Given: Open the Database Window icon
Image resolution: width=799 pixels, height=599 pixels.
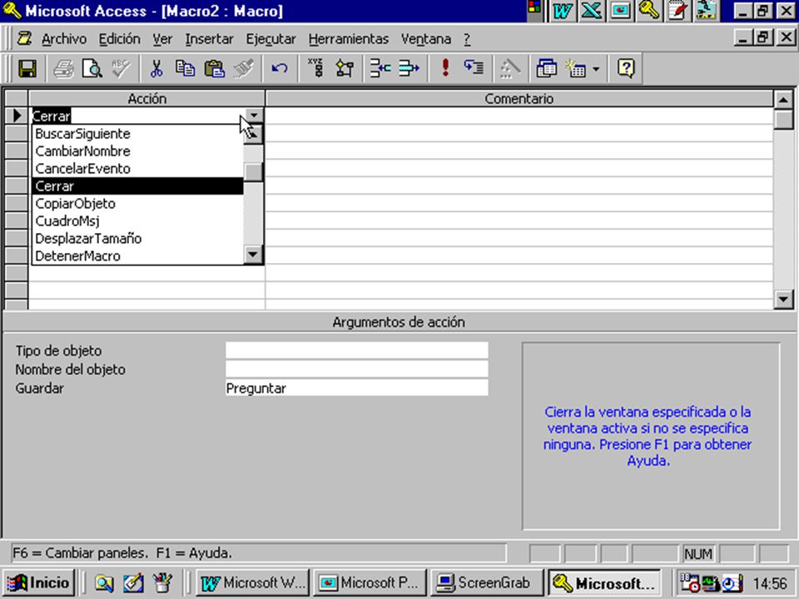Looking at the screenshot, I should (x=546, y=68).
